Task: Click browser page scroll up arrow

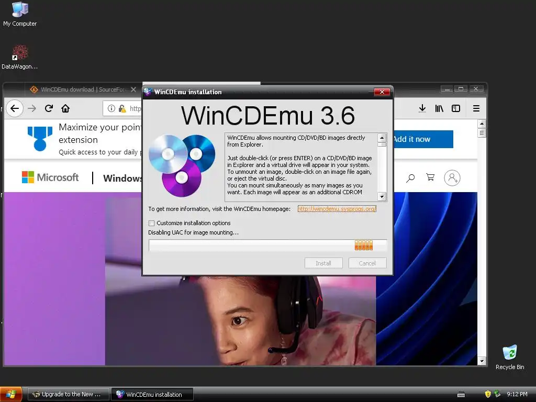Action: [482, 124]
